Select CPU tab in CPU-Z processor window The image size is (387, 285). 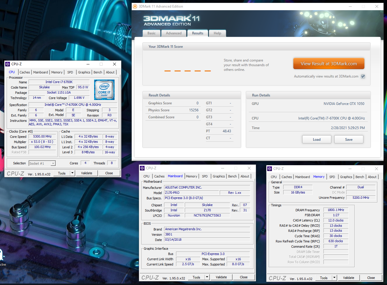click(x=12, y=72)
